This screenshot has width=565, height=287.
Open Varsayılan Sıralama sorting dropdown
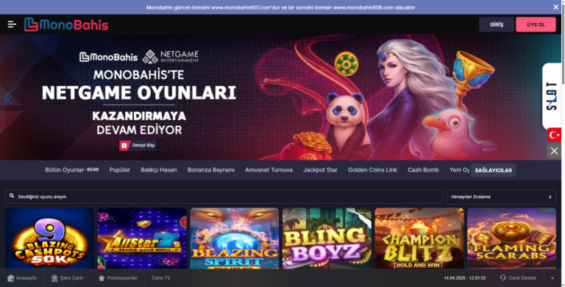coord(501,197)
